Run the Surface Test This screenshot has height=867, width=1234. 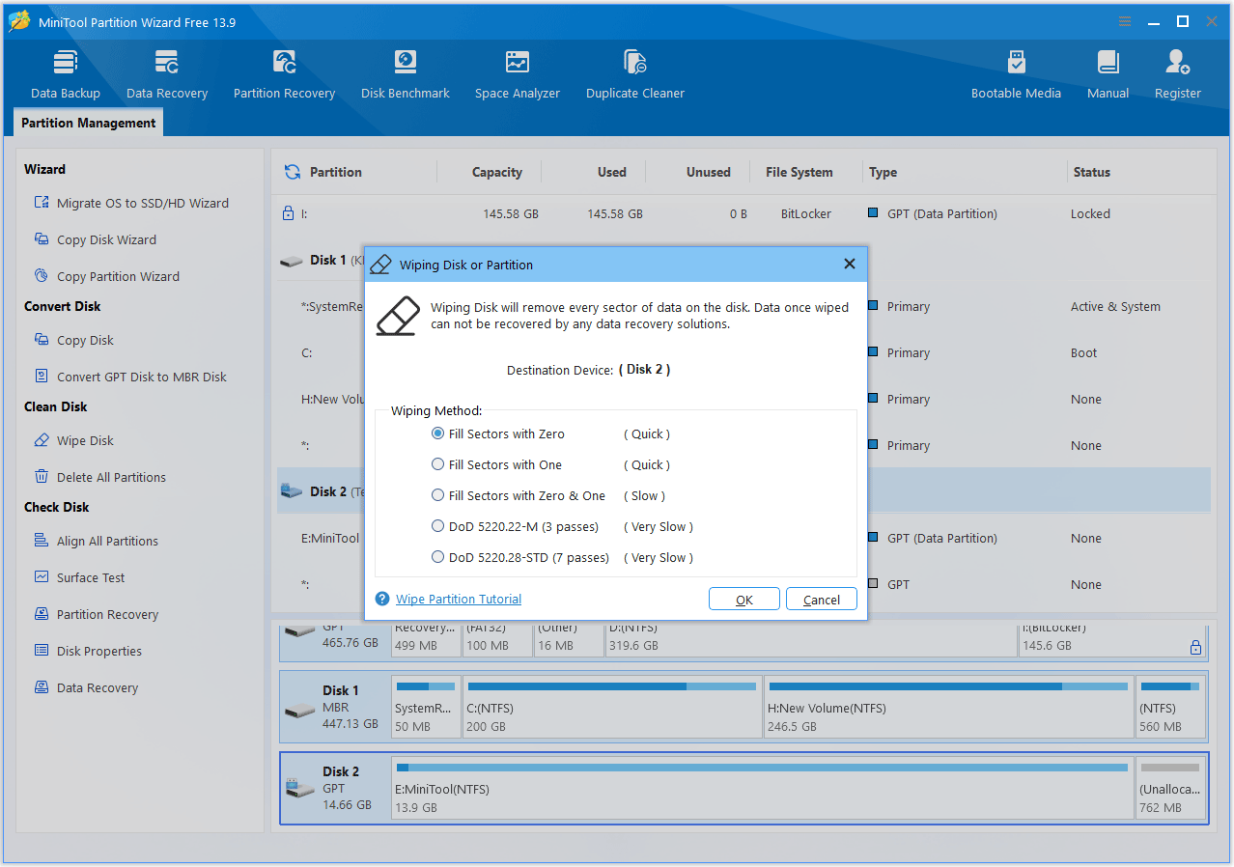pos(79,577)
